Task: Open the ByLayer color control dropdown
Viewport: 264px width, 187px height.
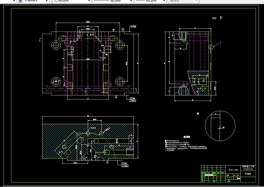Action: tap(89, 1)
